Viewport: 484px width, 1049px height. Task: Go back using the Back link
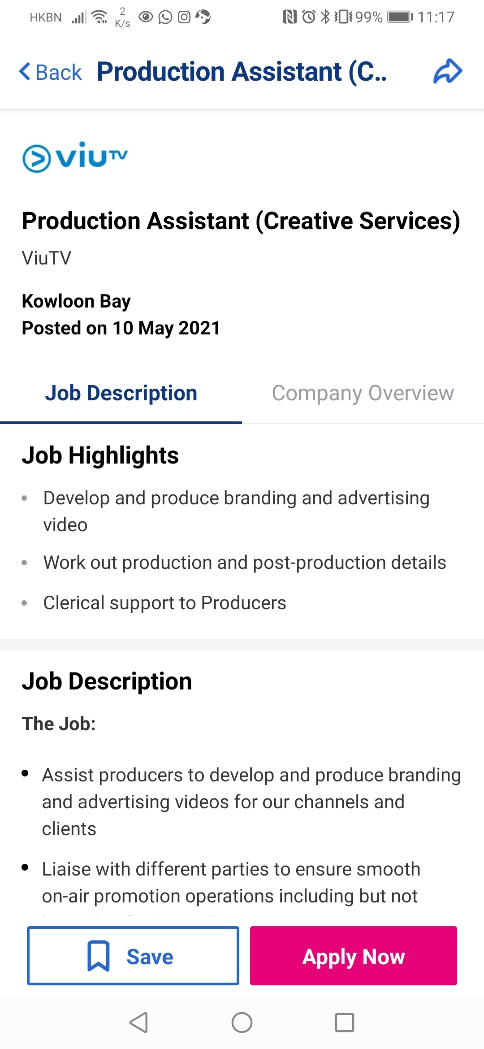coord(50,72)
